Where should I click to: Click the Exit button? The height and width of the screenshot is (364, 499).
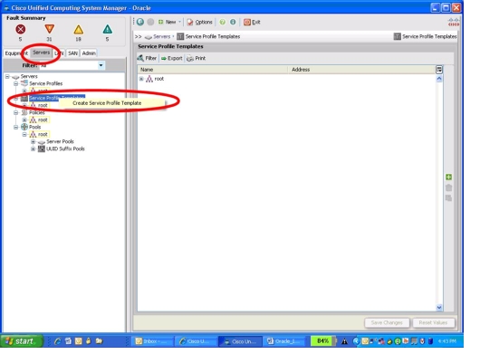[x=252, y=22]
